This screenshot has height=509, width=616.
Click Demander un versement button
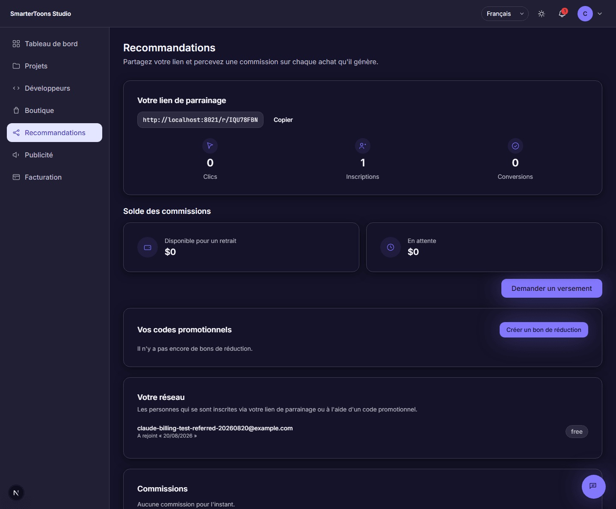tap(551, 288)
